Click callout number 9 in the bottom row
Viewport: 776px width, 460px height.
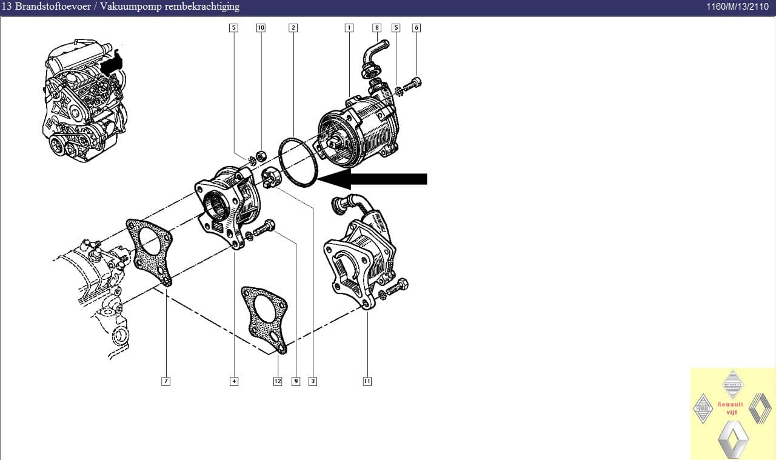[x=296, y=381]
